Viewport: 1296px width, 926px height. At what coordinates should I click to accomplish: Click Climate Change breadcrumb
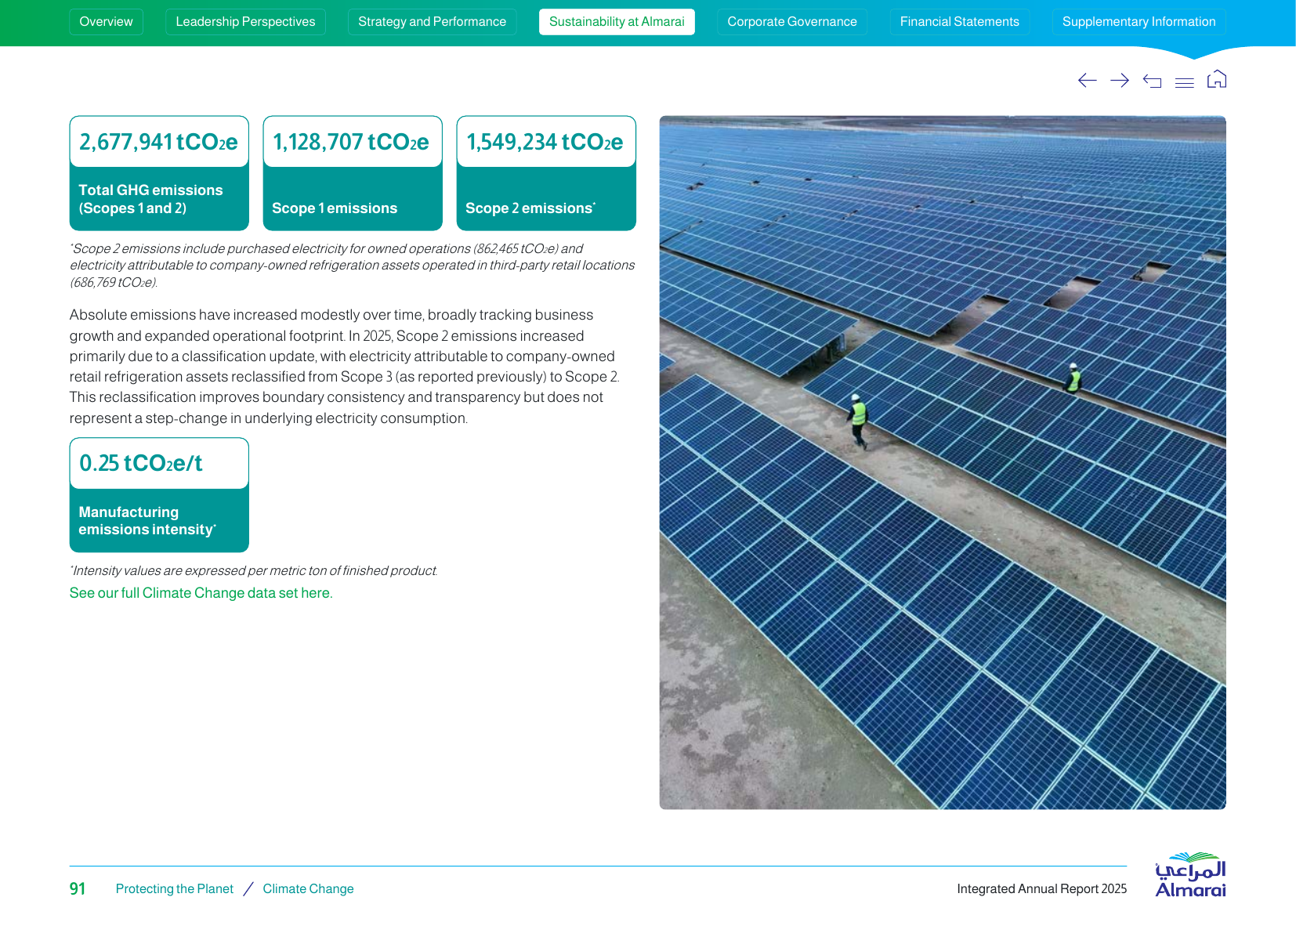coord(308,888)
